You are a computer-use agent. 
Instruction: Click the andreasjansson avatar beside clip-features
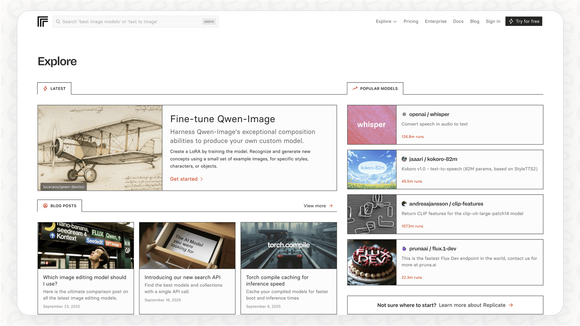404,204
